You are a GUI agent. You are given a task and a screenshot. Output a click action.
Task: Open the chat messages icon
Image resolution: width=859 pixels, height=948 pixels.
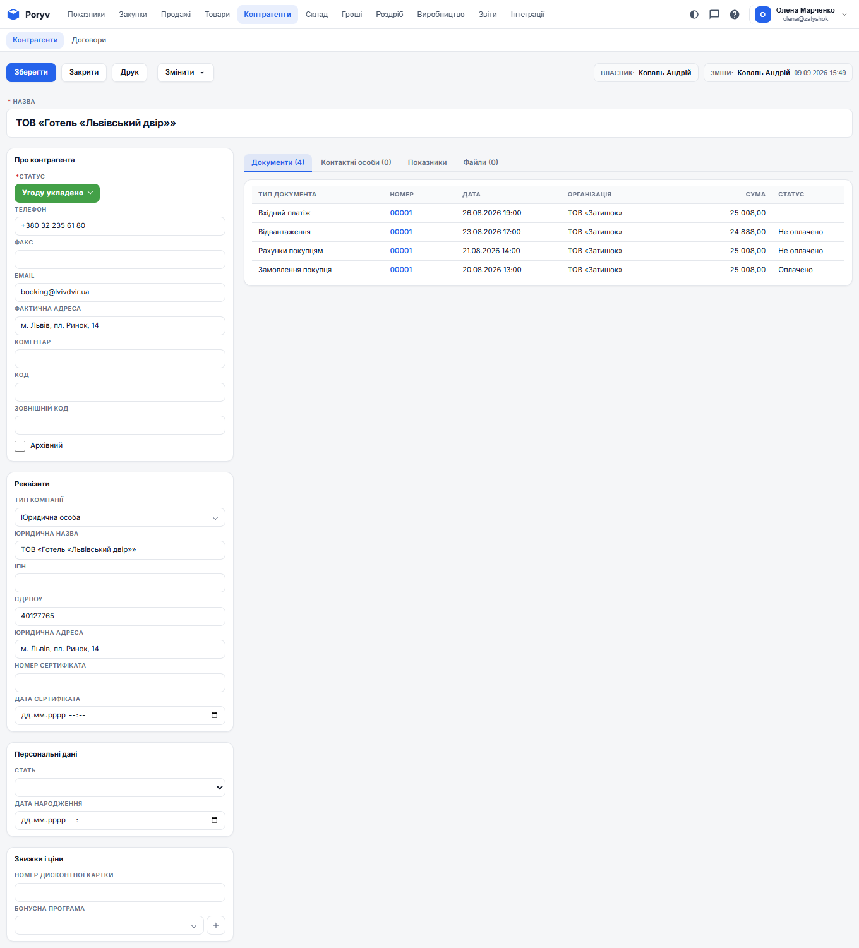(714, 15)
